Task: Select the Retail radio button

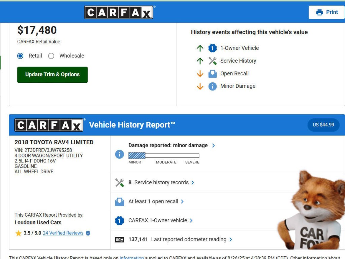Action: [x=20, y=56]
